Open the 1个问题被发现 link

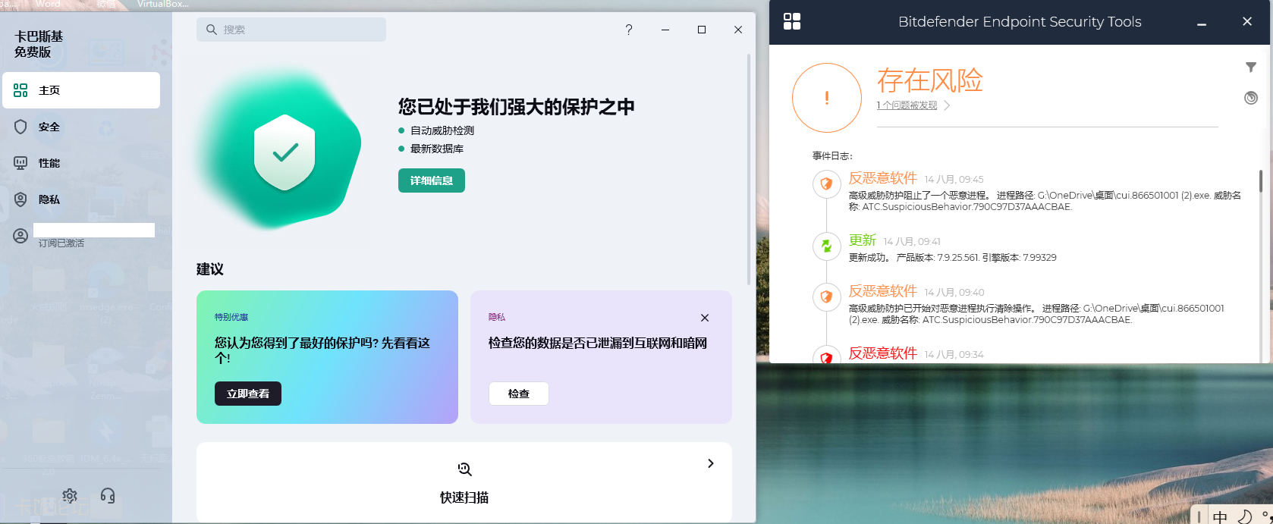[x=907, y=105]
